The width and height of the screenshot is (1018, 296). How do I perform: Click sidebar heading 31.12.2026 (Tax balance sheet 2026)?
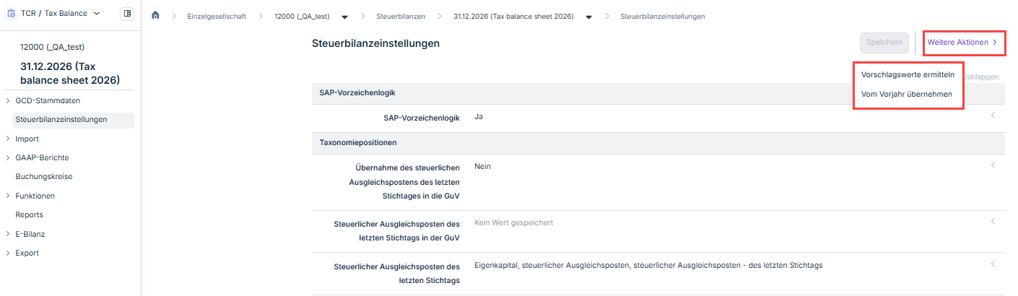pyautogui.click(x=70, y=72)
